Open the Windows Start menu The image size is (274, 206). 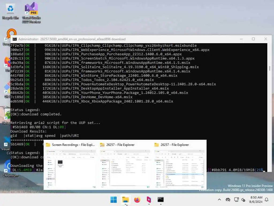113,200
